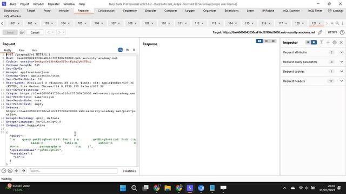The image size is (346, 194).
Task: Open the Burp menu
Action: (13, 4)
